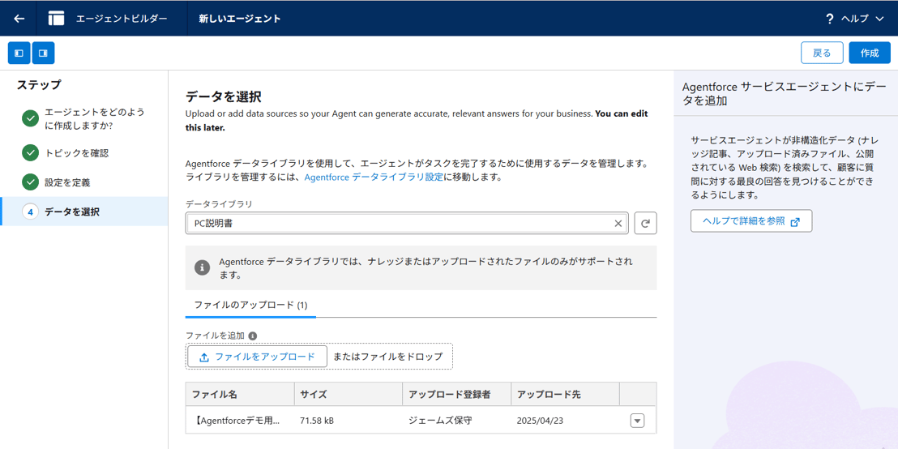Image resolution: width=898 pixels, height=449 pixels.
Task: Switch to ファイルのアップロード (1) tab
Action: [x=251, y=305]
